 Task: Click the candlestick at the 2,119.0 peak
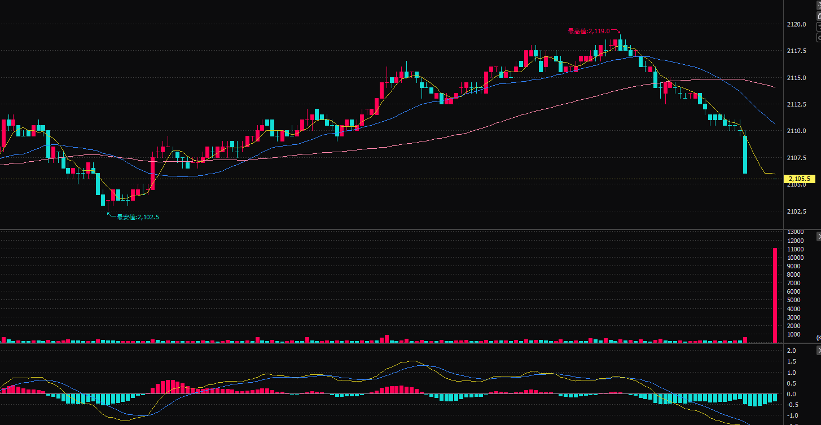(x=620, y=45)
